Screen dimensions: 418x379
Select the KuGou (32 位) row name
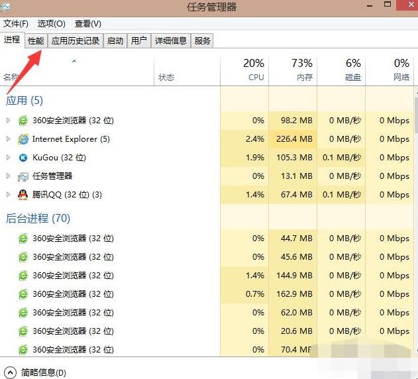pyautogui.click(x=59, y=158)
